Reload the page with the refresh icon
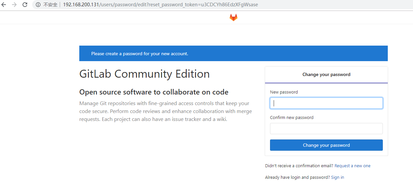413x193 pixels. (25, 5)
